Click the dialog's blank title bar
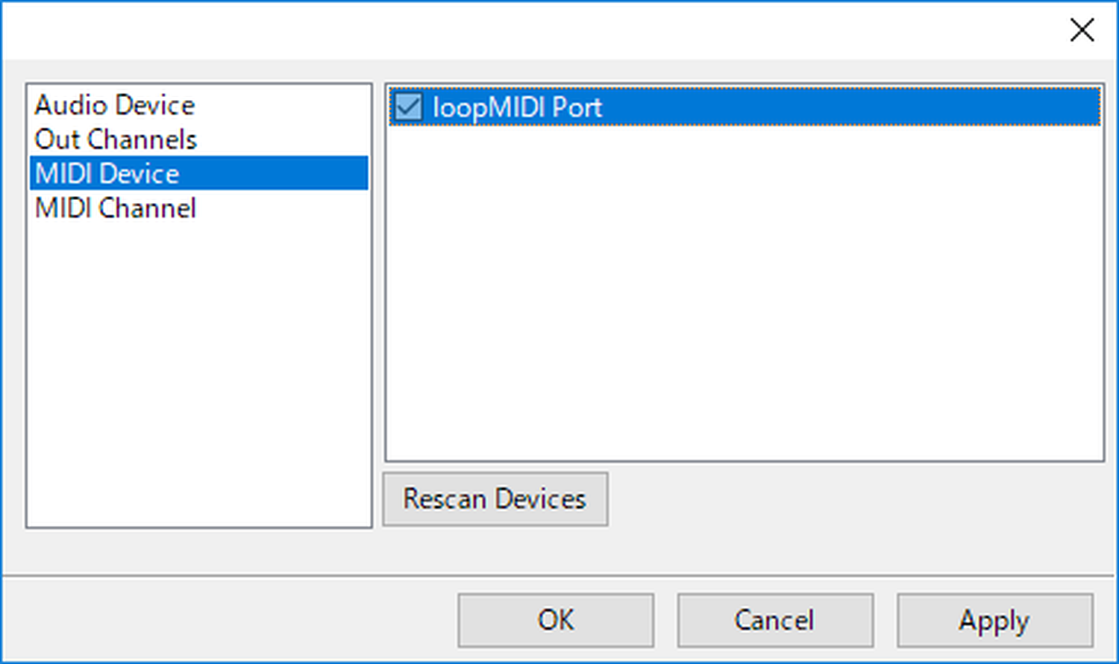1119x664 pixels. pos(522,30)
